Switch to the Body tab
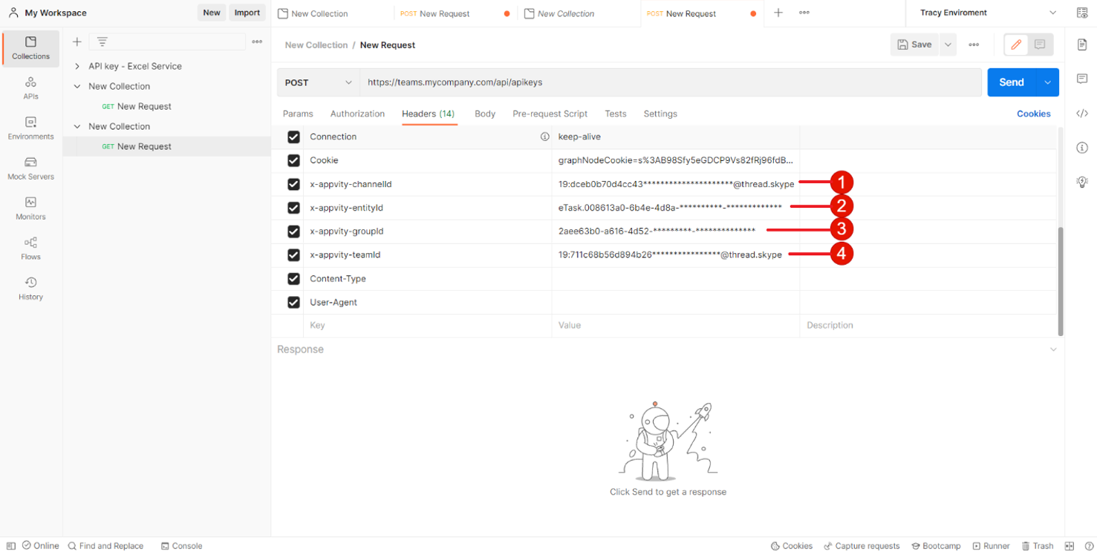The width and height of the screenshot is (1097, 552). 485,114
